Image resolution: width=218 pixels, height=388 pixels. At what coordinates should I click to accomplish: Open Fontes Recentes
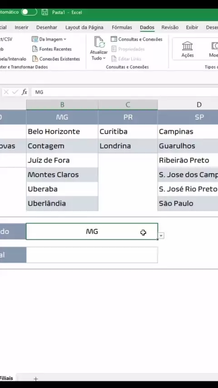pyautogui.click(x=52, y=49)
